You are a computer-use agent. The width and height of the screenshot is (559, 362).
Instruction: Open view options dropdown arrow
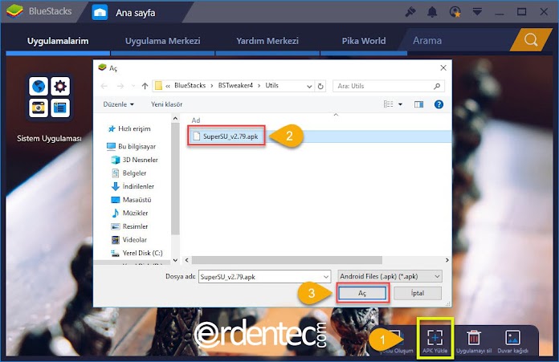tap(400, 104)
